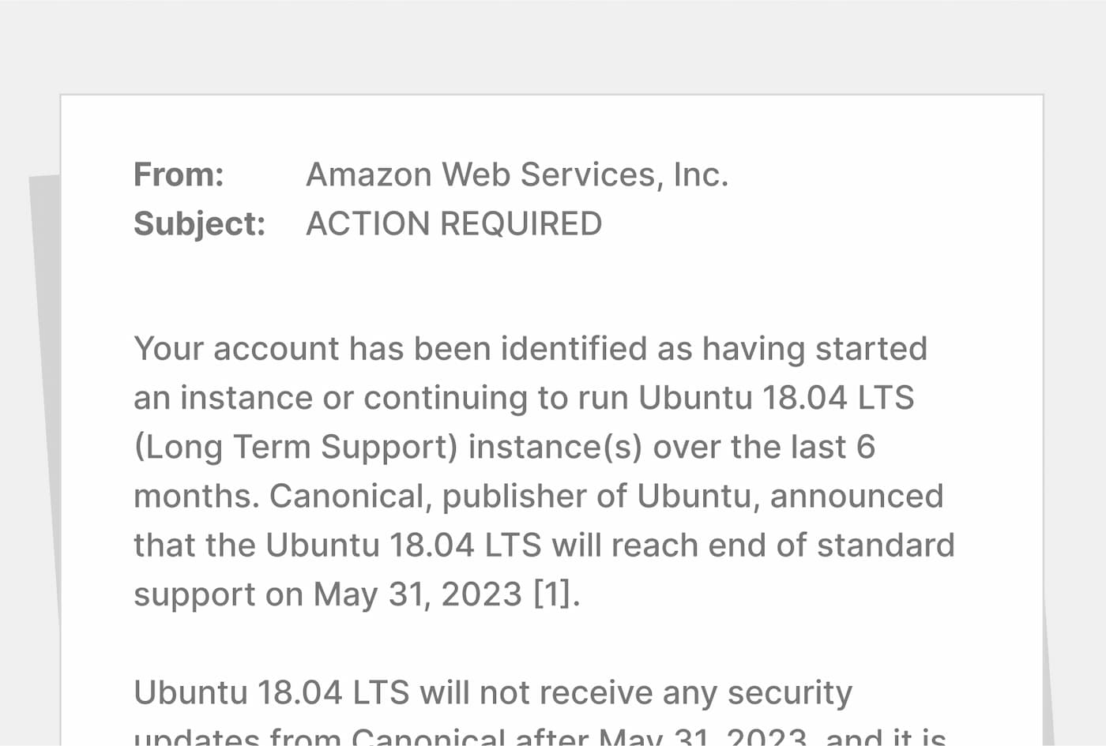Open the [1] footnote reference
The image size is (1106, 746).
coord(555,594)
